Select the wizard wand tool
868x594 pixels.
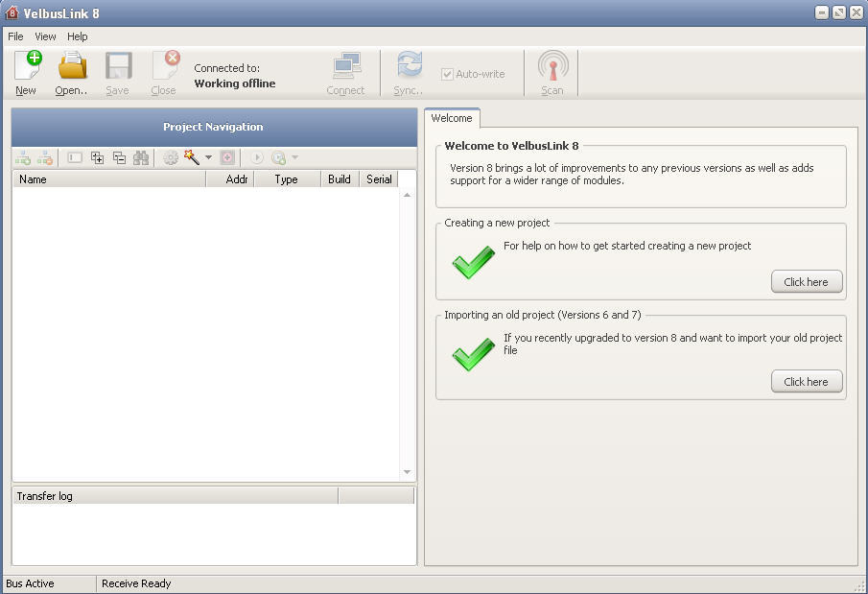190,157
